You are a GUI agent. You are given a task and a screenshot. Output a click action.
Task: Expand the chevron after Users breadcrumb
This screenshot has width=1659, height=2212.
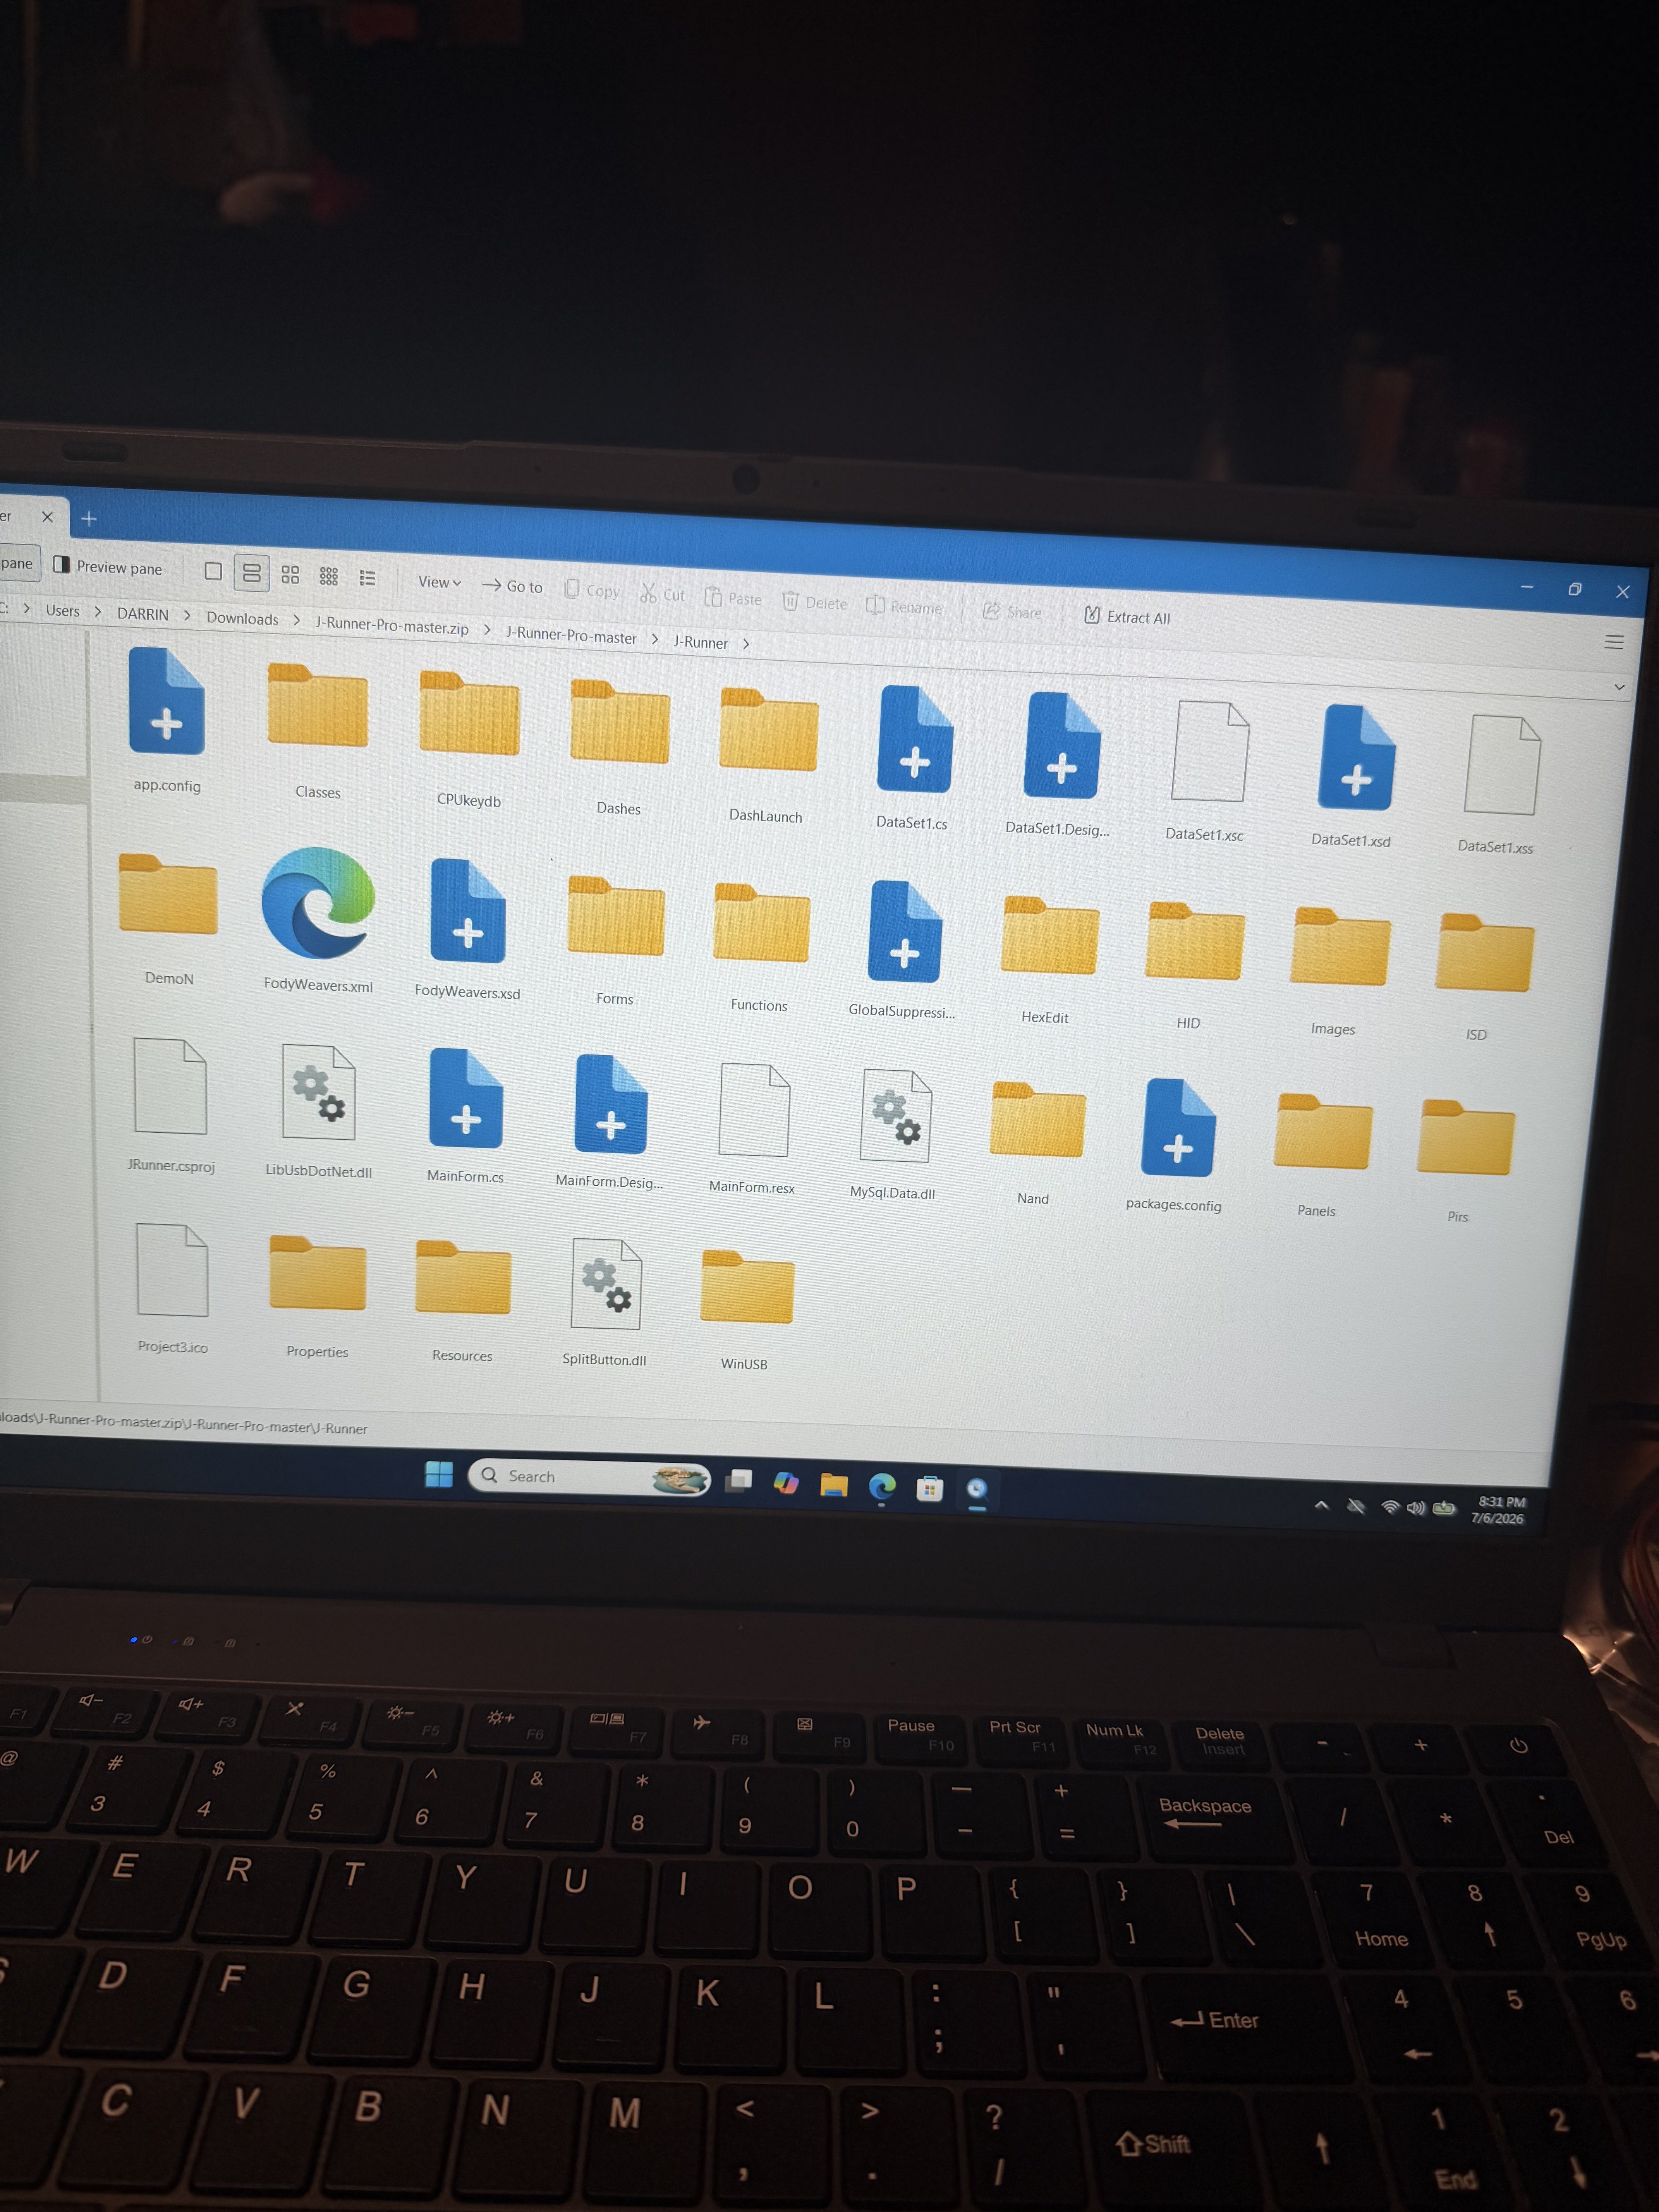click(98, 611)
